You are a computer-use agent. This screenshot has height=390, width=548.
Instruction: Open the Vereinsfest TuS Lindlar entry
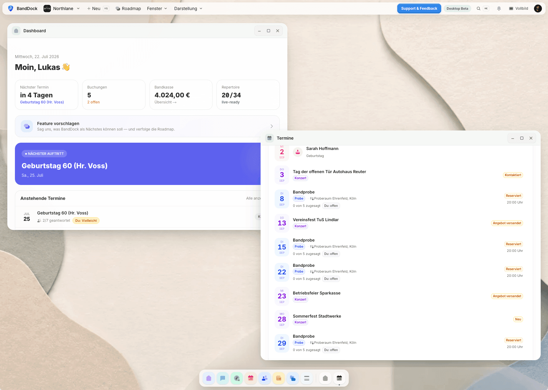[x=399, y=223]
